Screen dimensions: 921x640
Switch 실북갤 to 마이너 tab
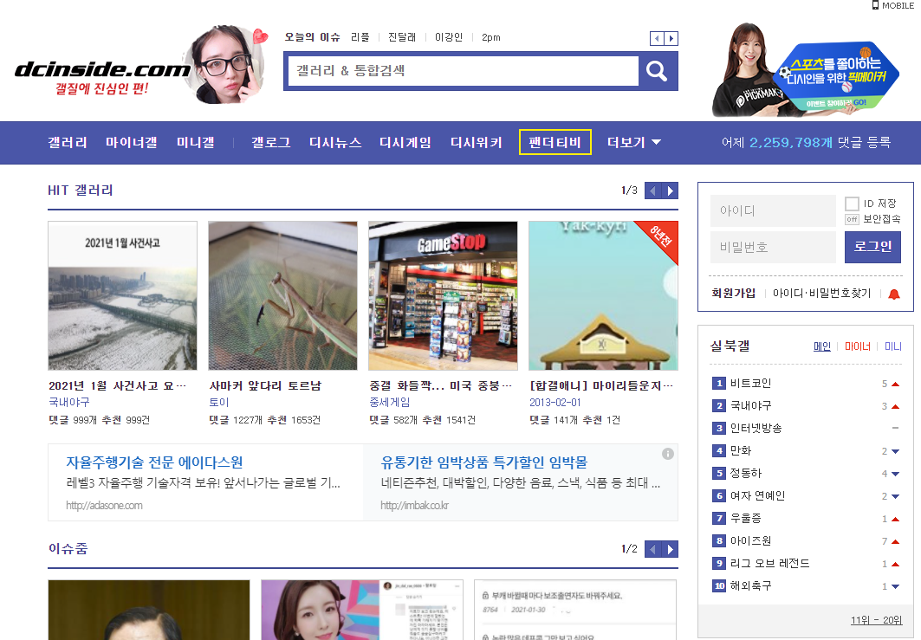pos(858,346)
